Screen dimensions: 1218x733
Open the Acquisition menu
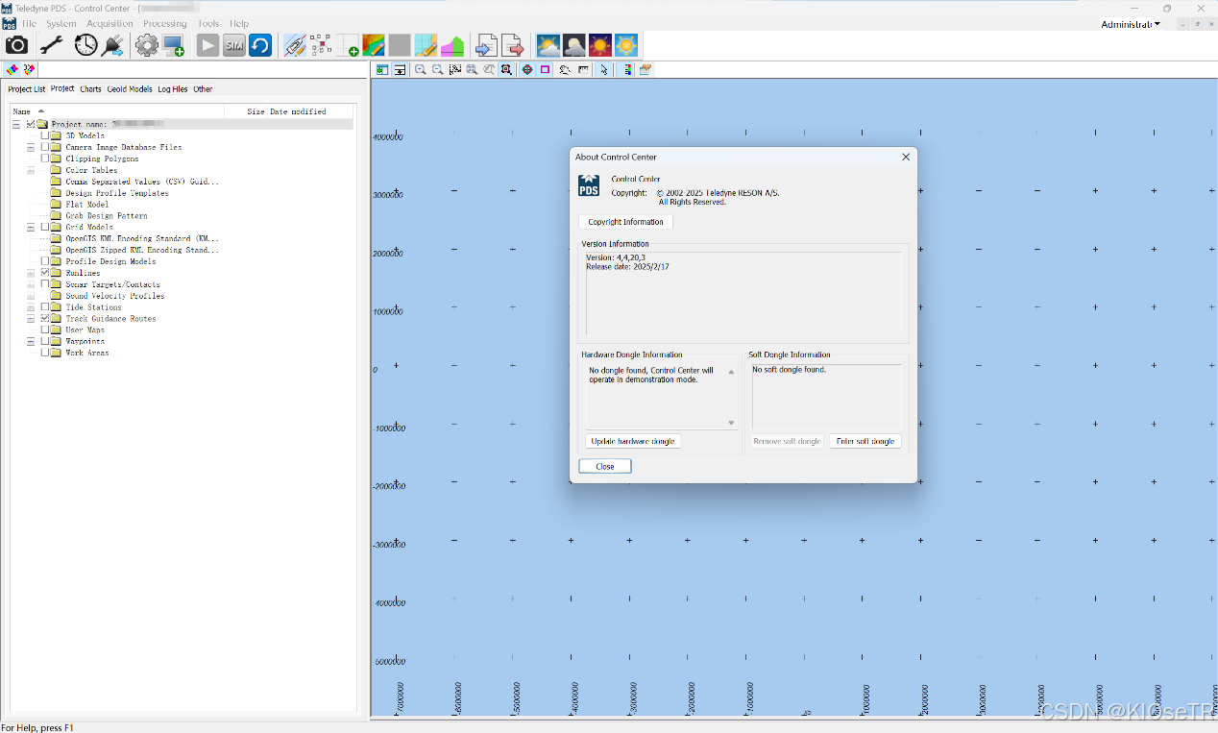[x=110, y=23]
